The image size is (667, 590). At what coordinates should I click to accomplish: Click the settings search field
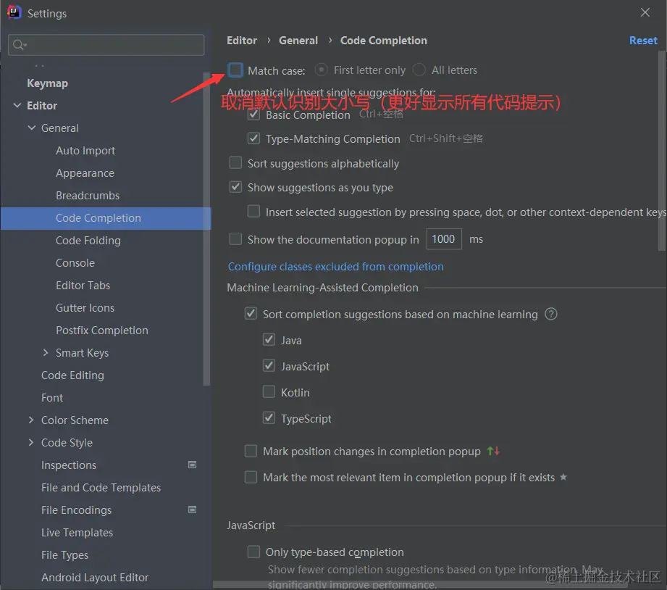[x=106, y=45]
